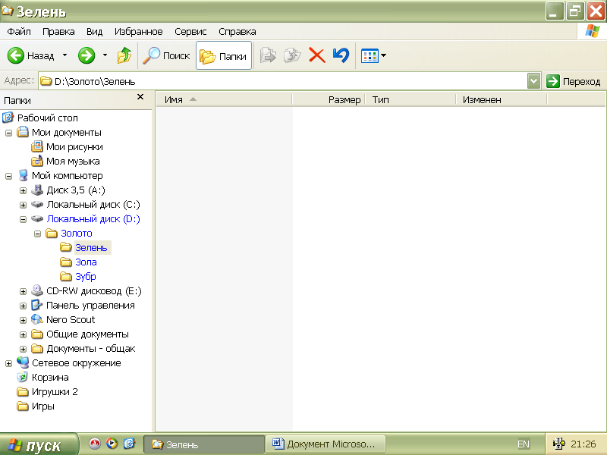Open the Forward history dropdown arrow
Viewport: 607px width, 455px height.
[105, 55]
